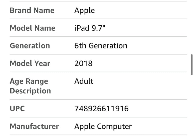Click the Brand Name label

[32, 10]
